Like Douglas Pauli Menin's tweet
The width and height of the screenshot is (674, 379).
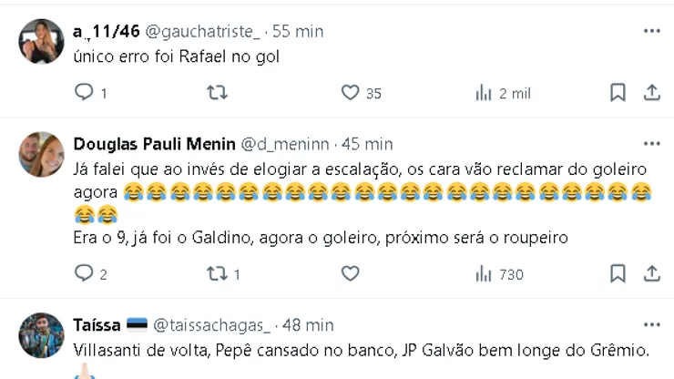(351, 273)
